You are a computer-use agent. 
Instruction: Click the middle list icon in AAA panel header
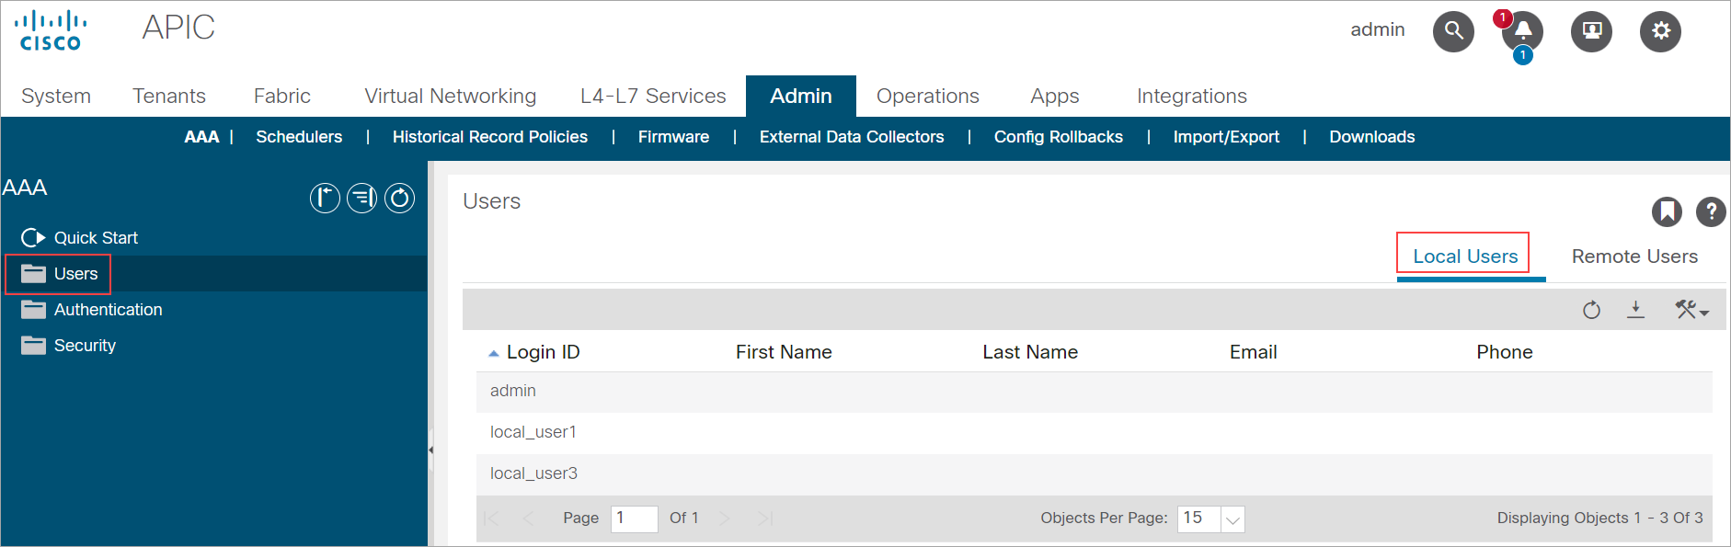tap(362, 198)
